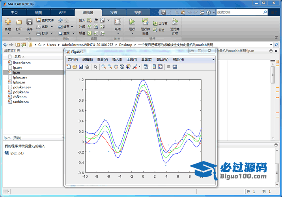The height and width of the screenshot is (197, 282).
Task: Select polyker.m in file list
Action: [21, 92]
